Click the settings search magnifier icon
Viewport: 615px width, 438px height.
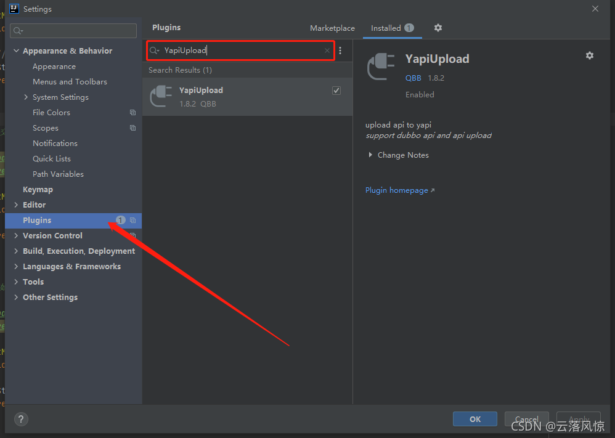18,31
